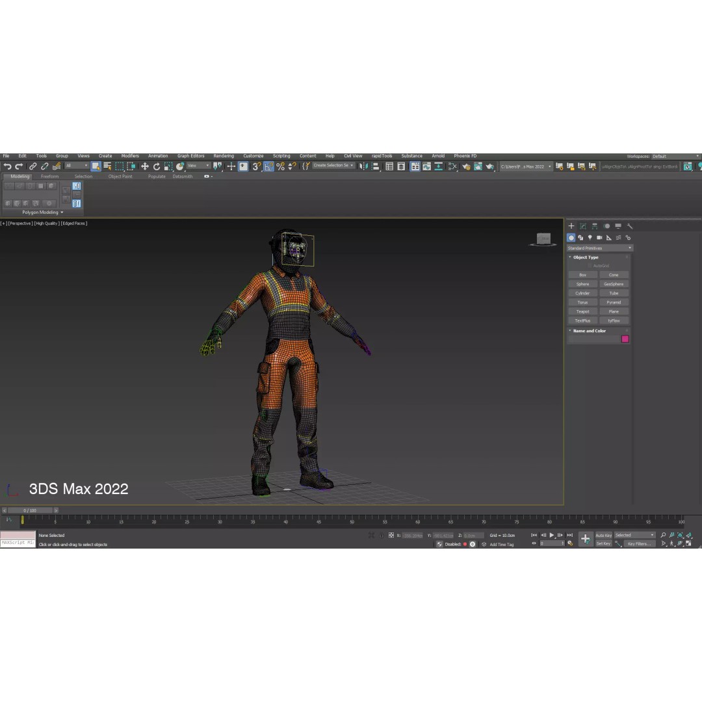Viewport: 702px width, 702px height.
Task: Open Layer Explorer icon
Action: tap(401, 166)
